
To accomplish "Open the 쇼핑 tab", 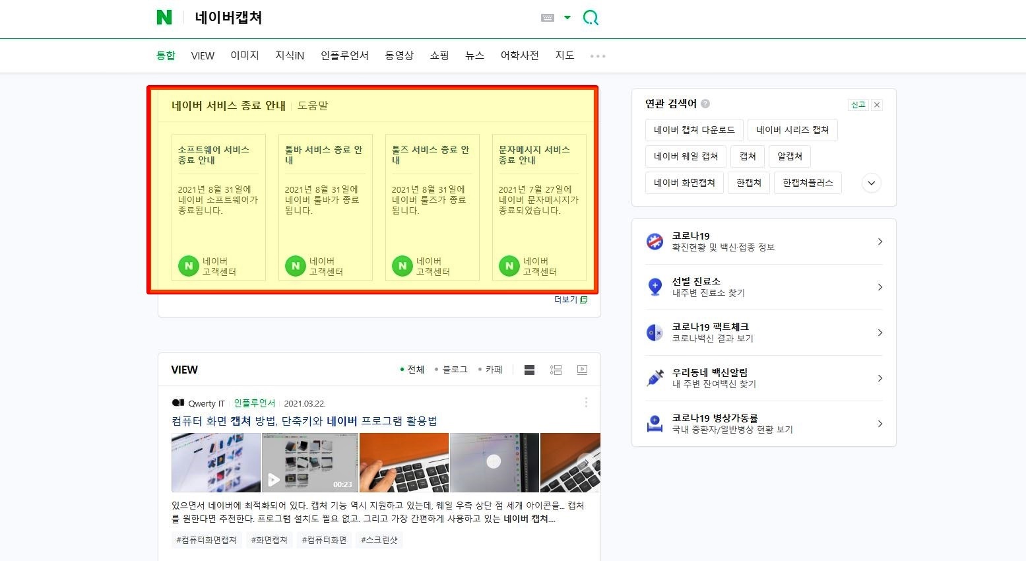I will pos(439,55).
